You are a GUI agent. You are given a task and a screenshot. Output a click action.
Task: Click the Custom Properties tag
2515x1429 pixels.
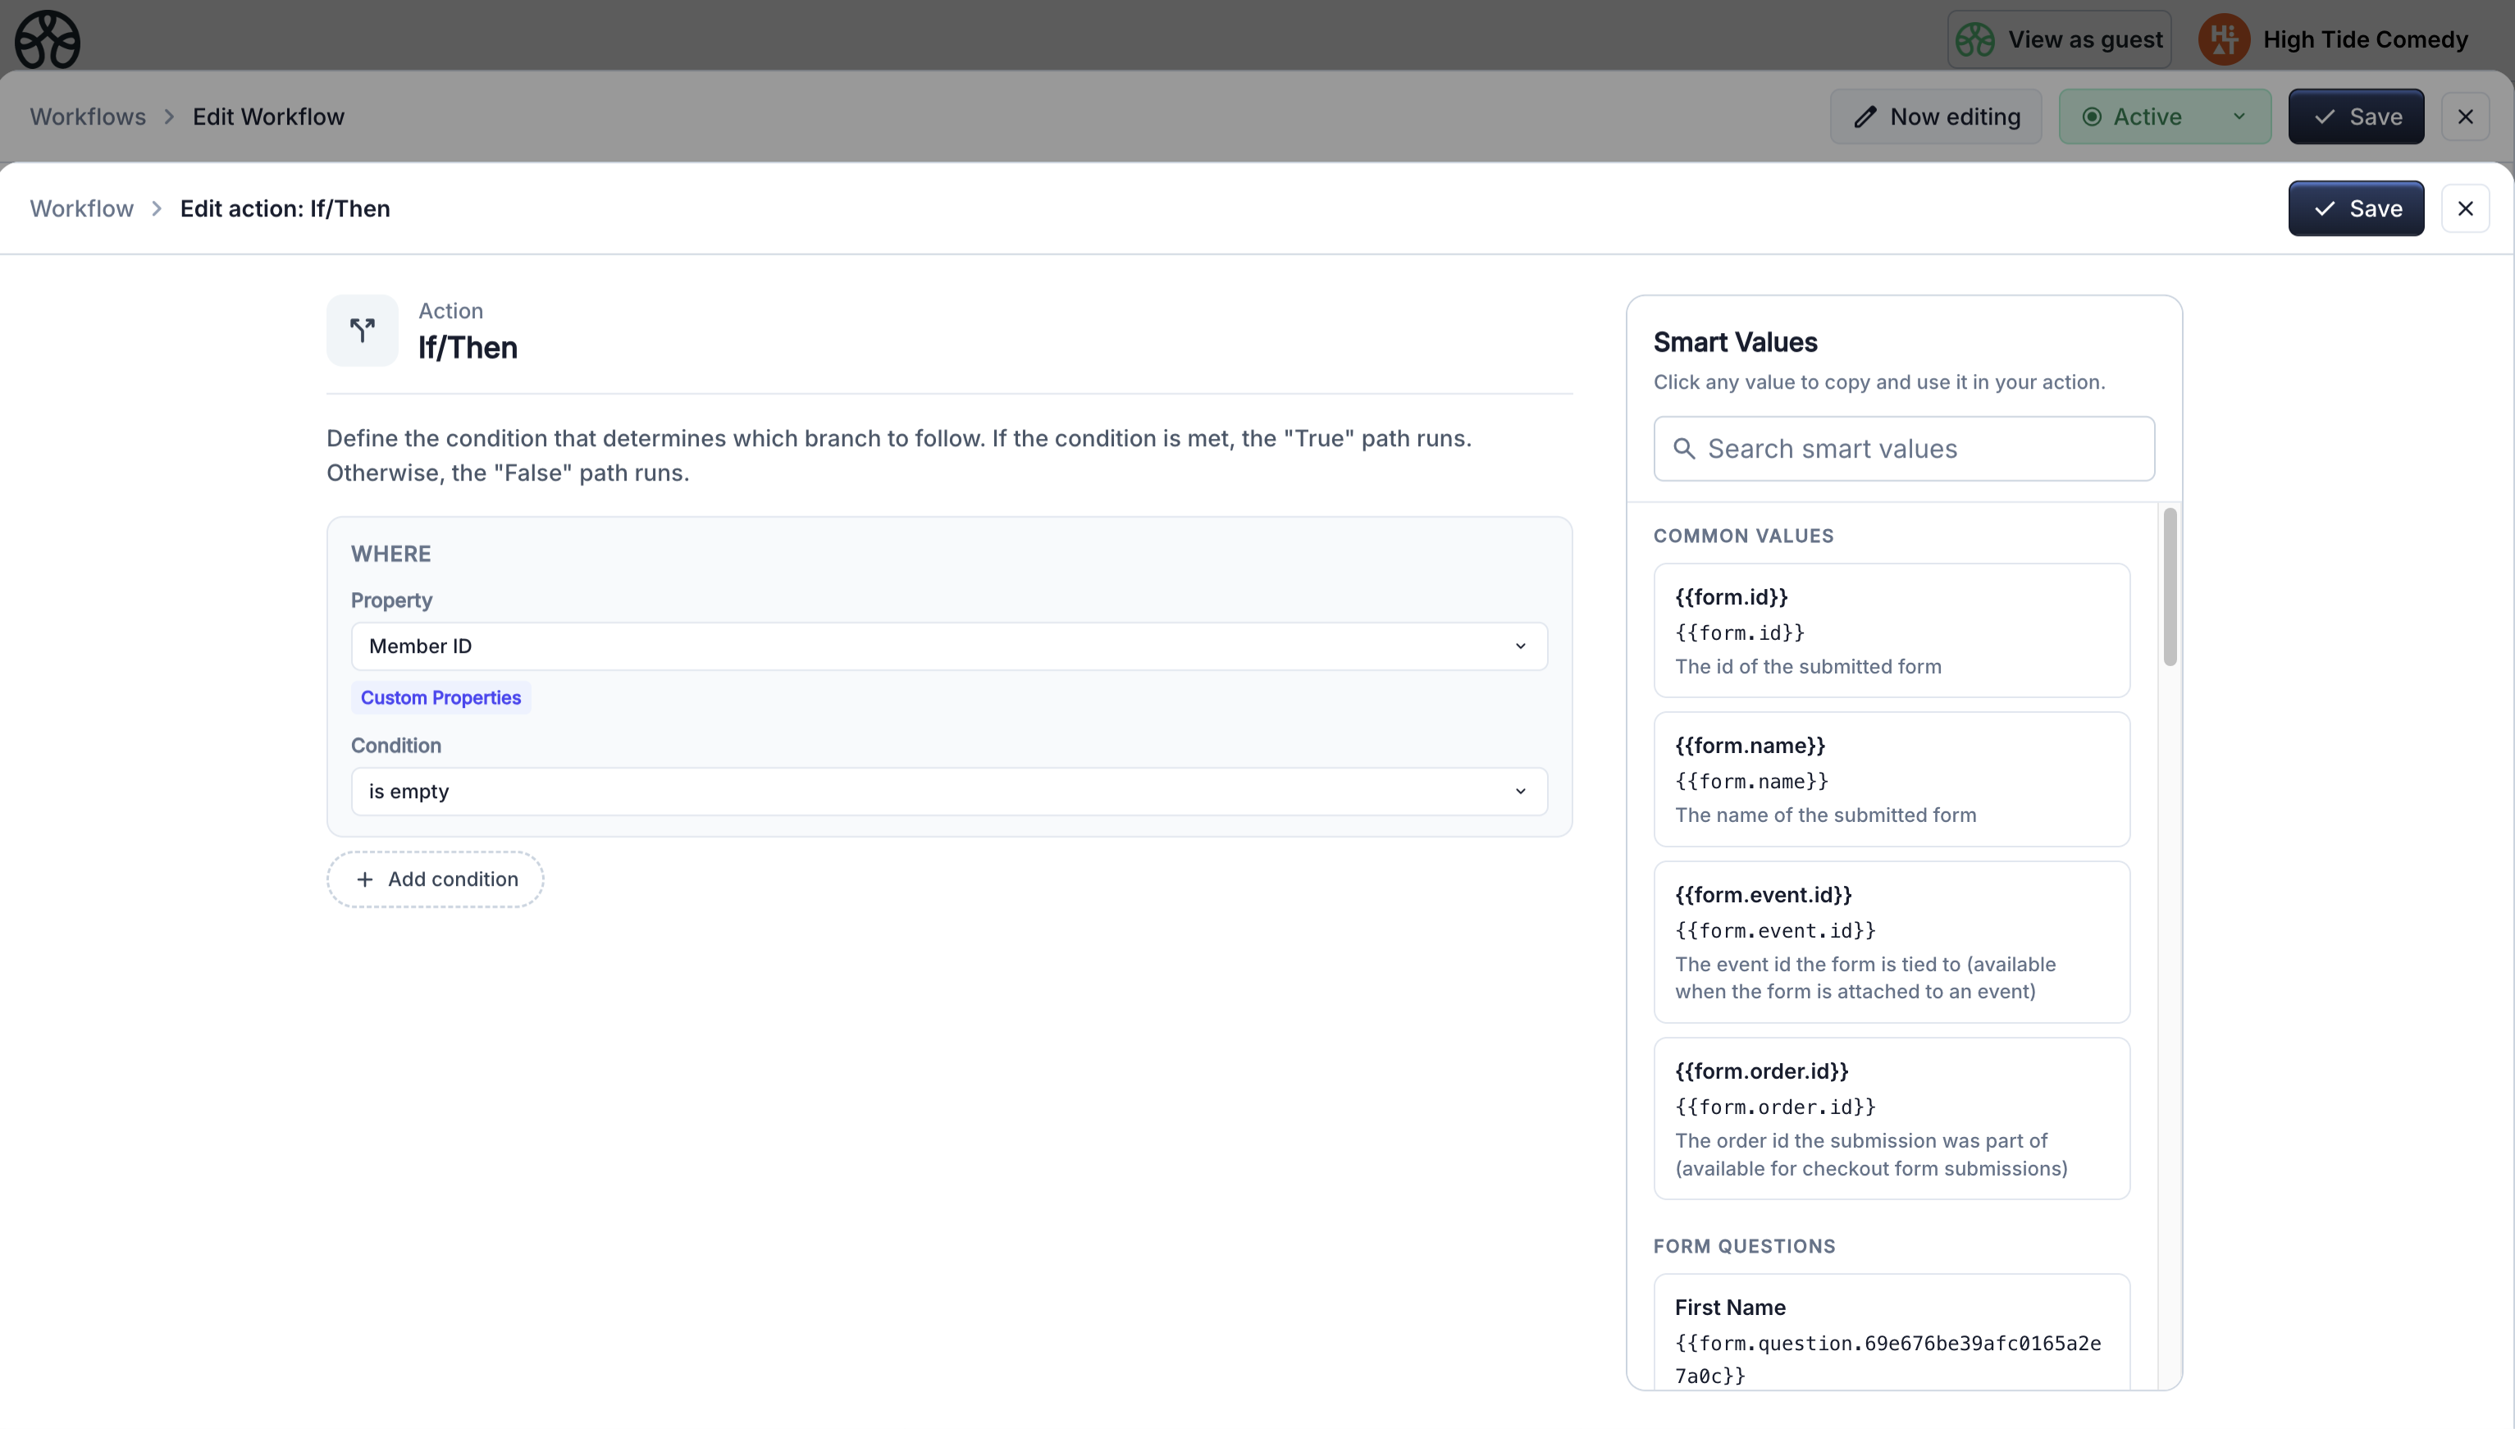point(440,698)
